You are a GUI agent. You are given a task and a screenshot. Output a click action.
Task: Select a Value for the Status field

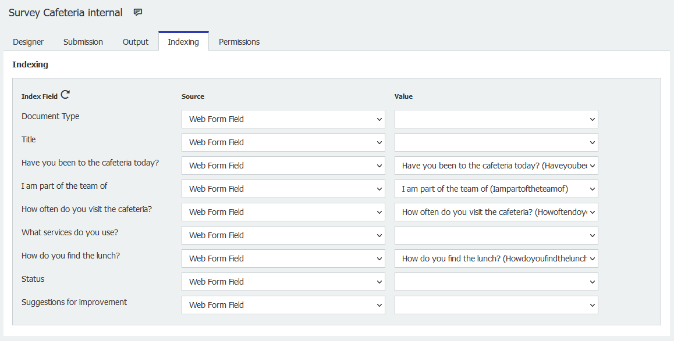(496, 282)
